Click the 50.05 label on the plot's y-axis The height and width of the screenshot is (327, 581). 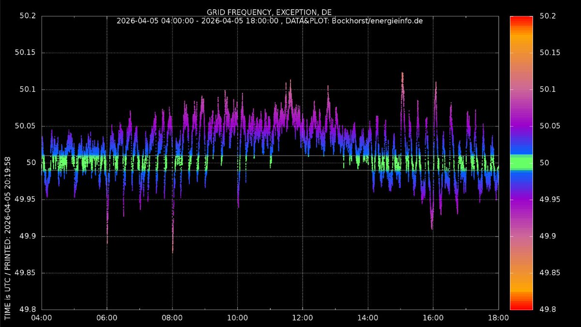26,126
